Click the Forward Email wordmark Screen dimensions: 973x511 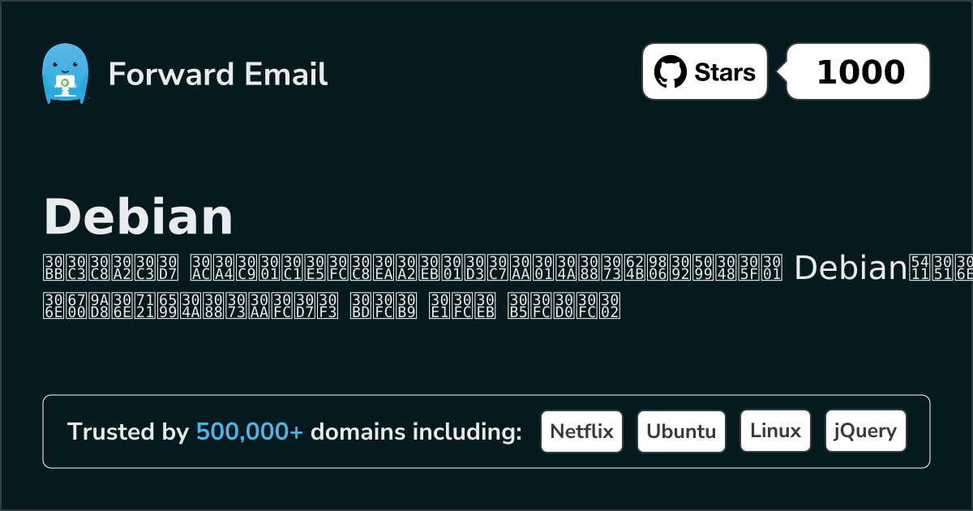tap(217, 75)
